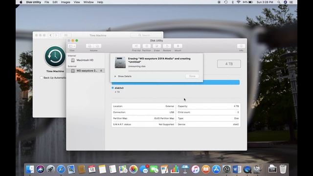
Task: Open Notes from the Dock
Action: point(102,169)
